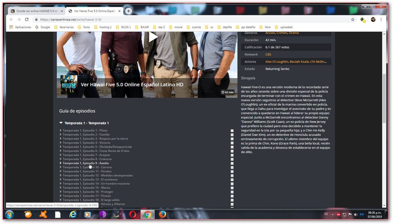Image resolution: width=393 pixels, height=224 pixels.
Task: Close the 'Ver Hawai Five 5.0' tab
Action: click(x=119, y=11)
